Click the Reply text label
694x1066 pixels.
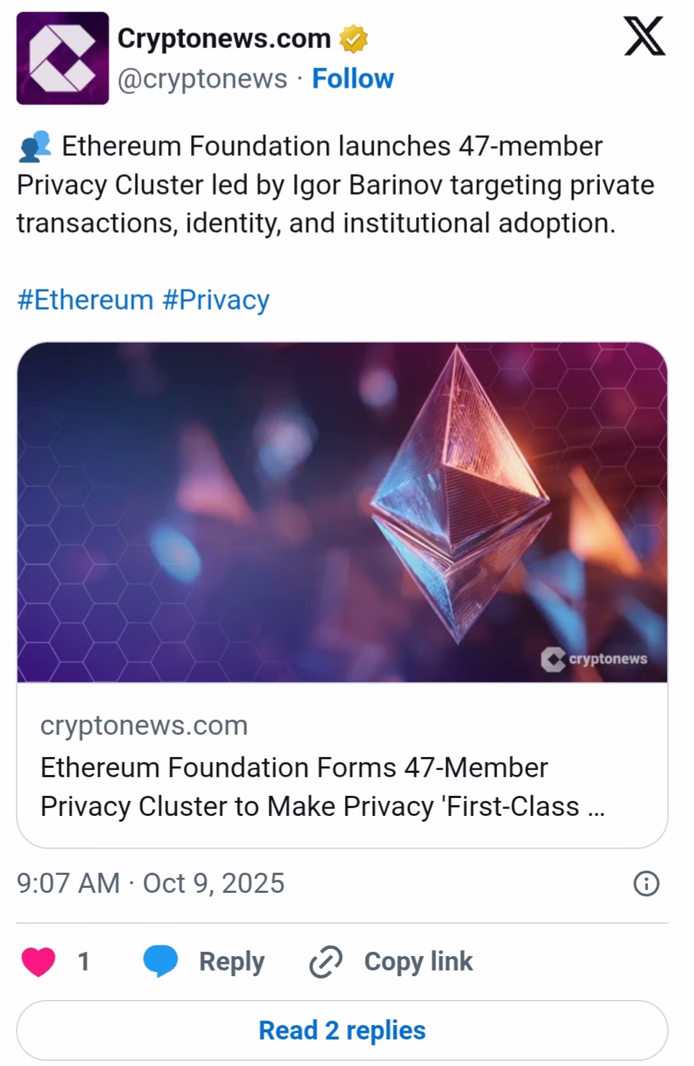231,962
